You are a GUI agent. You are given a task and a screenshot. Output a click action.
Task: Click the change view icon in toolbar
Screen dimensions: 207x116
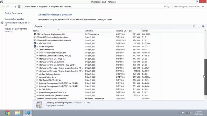click(194, 26)
